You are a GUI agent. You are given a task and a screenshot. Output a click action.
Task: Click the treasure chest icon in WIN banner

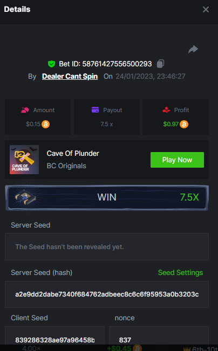click(x=24, y=197)
